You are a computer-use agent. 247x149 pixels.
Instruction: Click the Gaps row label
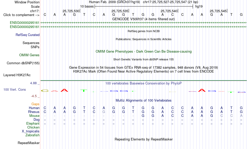coord(35,104)
